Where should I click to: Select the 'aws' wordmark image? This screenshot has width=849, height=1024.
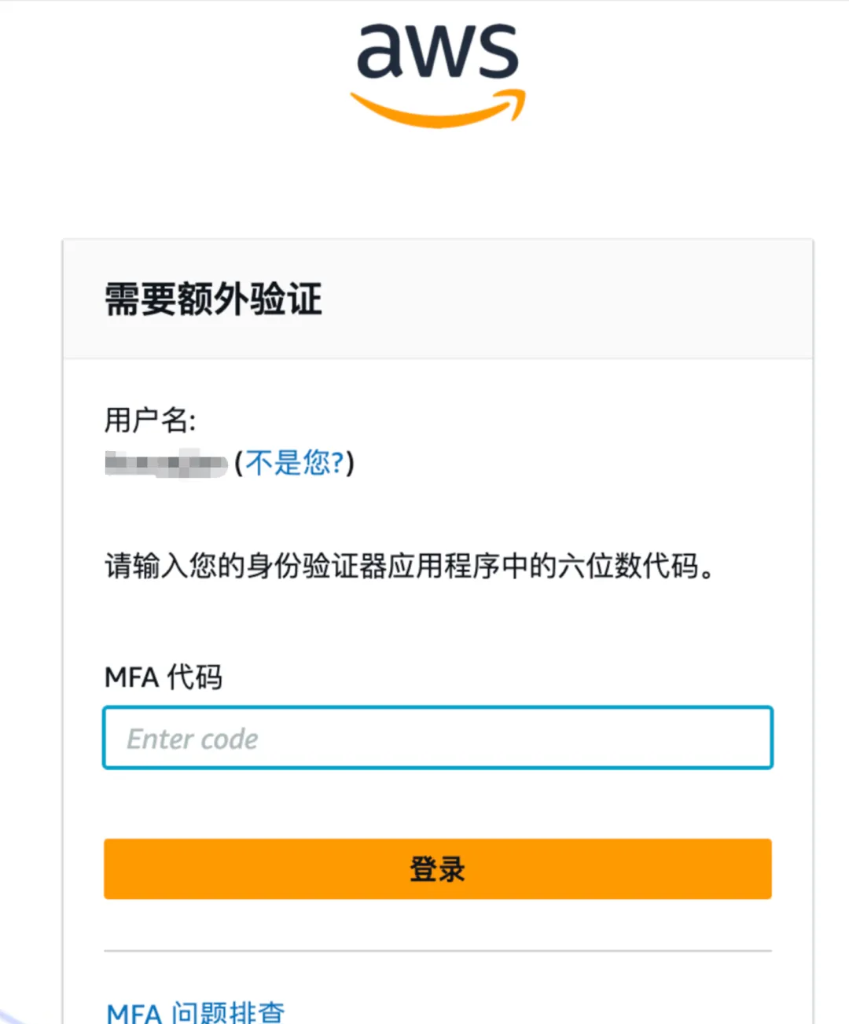[x=437, y=51]
